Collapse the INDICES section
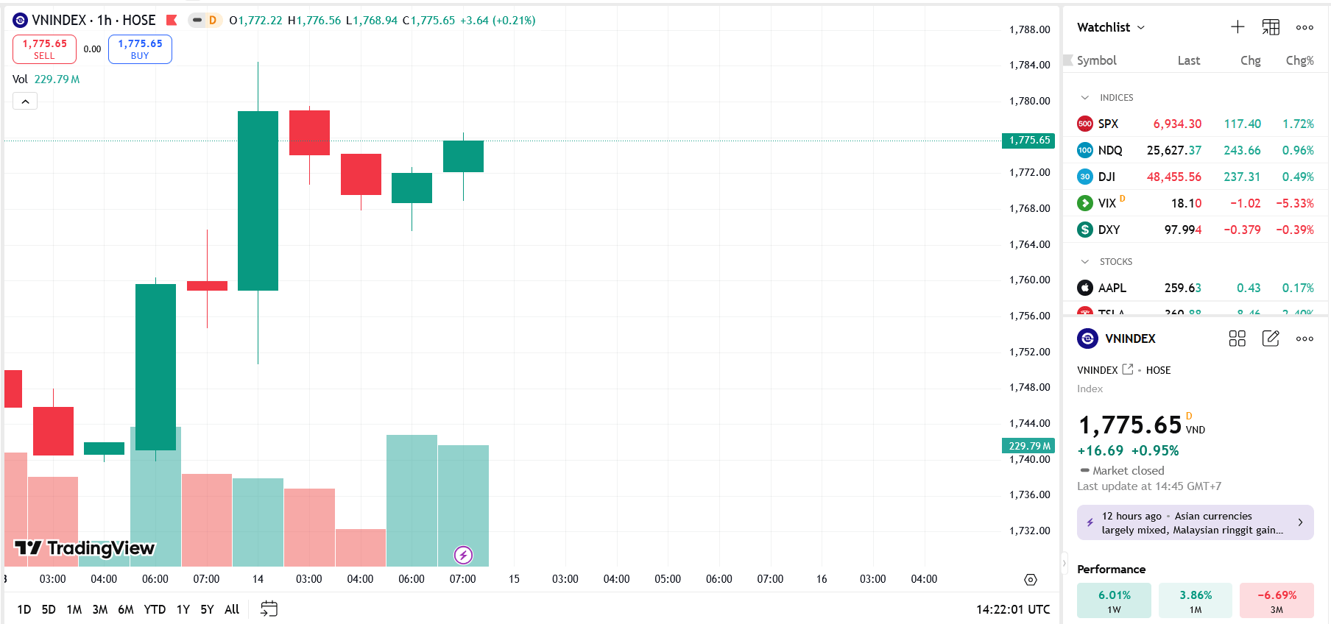Screen dimensions: 1331x624 click(1085, 98)
